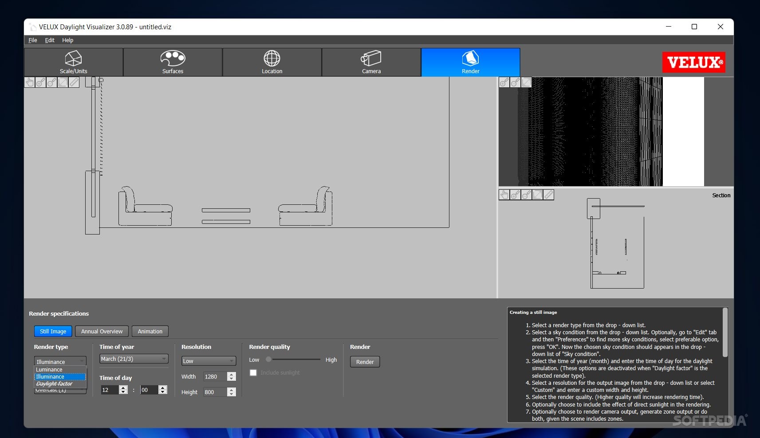
Task: Increase the Width value with up arrow
Action: 231,374
